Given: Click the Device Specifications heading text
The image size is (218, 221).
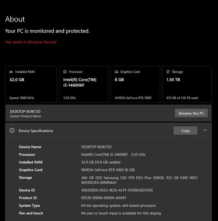Looking at the screenshot, I should 36,131.
